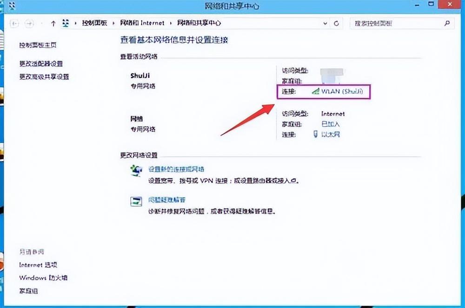465x308 pixels.
Task: Expand the chevron after 网络和 Internet breadcrumb
Action: point(171,23)
